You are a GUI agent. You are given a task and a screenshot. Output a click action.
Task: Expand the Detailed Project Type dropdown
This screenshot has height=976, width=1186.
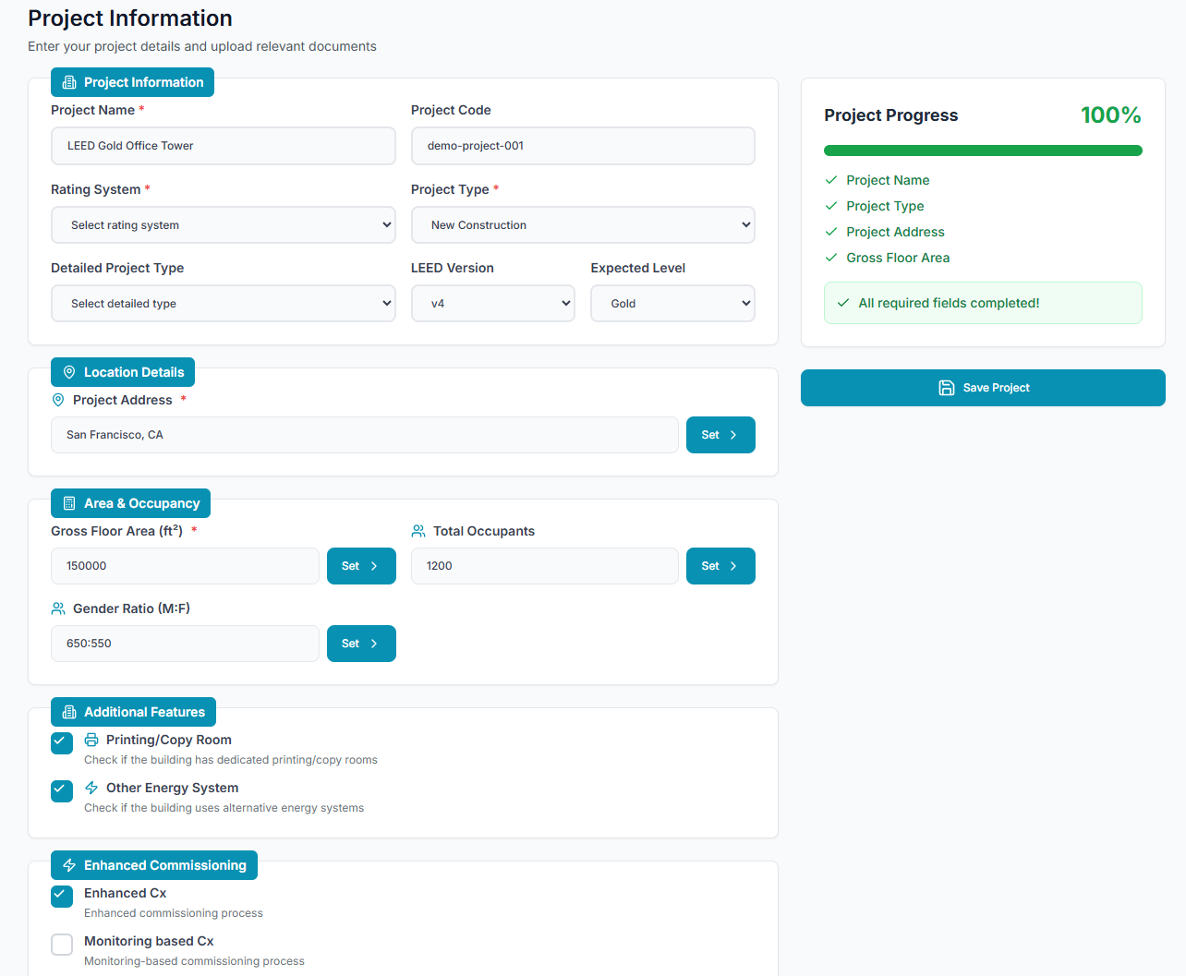point(223,304)
